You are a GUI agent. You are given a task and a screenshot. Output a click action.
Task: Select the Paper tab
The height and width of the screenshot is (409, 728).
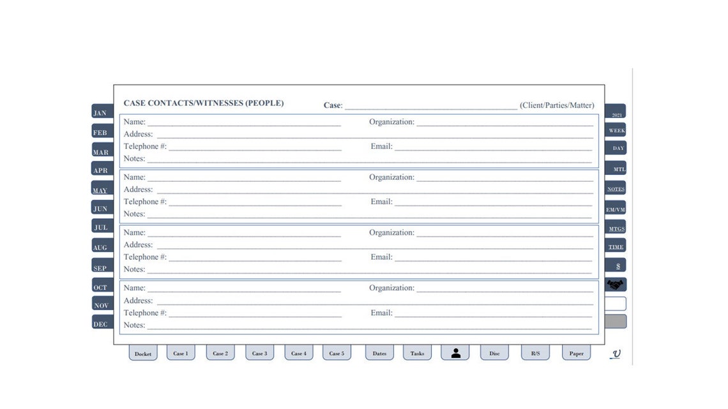(575, 352)
